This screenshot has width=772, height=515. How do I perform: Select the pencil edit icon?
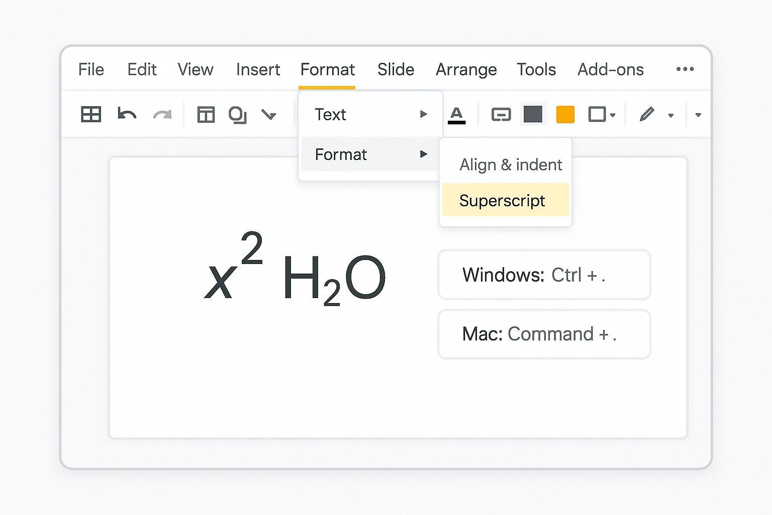(x=647, y=115)
